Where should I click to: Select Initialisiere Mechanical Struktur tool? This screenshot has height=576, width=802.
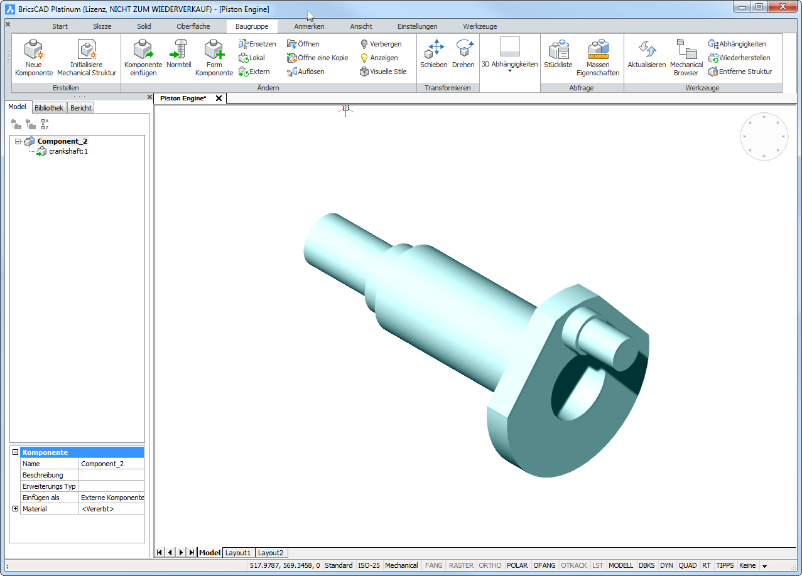pyautogui.click(x=87, y=50)
